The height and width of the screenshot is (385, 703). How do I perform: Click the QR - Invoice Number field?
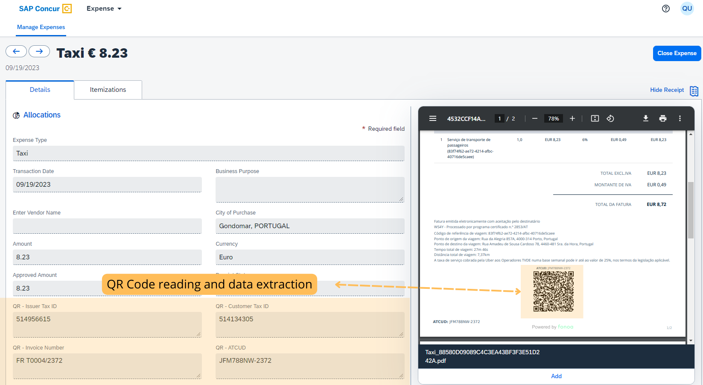click(x=107, y=366)
